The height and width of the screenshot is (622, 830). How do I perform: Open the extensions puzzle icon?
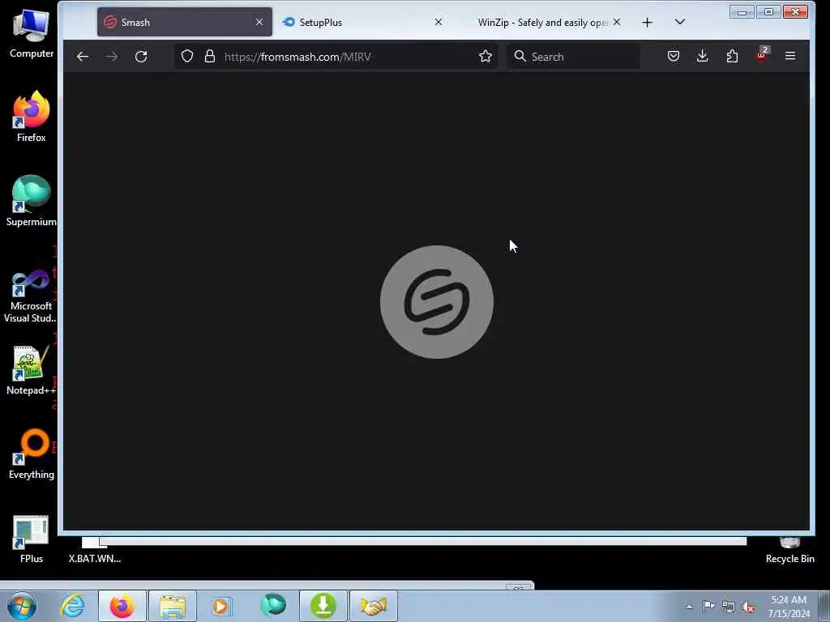coord(732,56)
